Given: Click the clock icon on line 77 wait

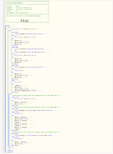Looking at the screenshot, I should pyautogui.click(x=15, y=127).
